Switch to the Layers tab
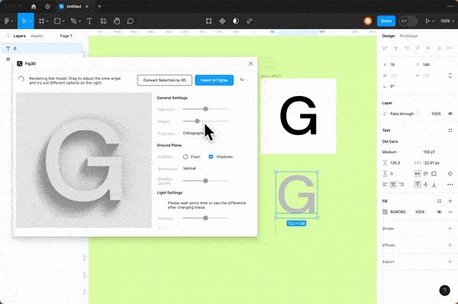458x304 pixels. [x=20, y=36]
